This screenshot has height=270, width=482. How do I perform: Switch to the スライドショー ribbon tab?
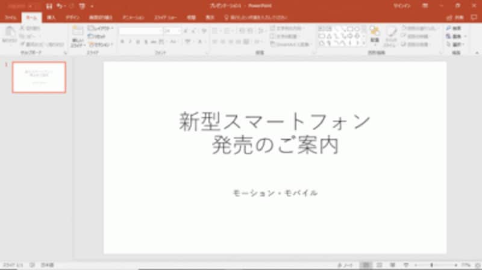tap(165, 17)
